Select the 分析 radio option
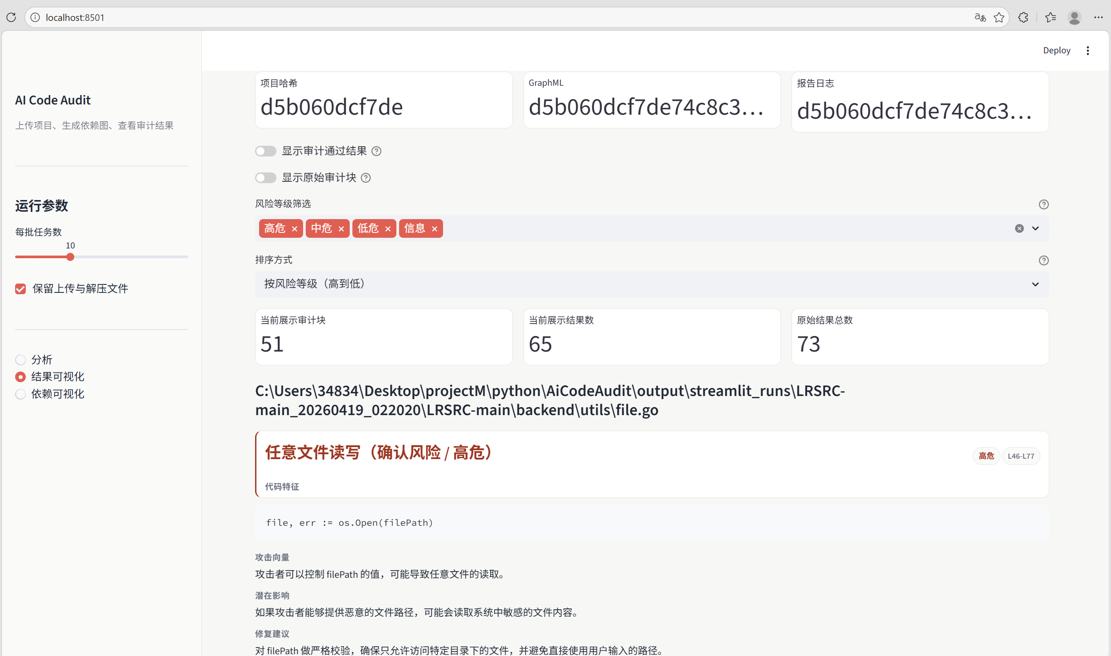 pos(20,360)
